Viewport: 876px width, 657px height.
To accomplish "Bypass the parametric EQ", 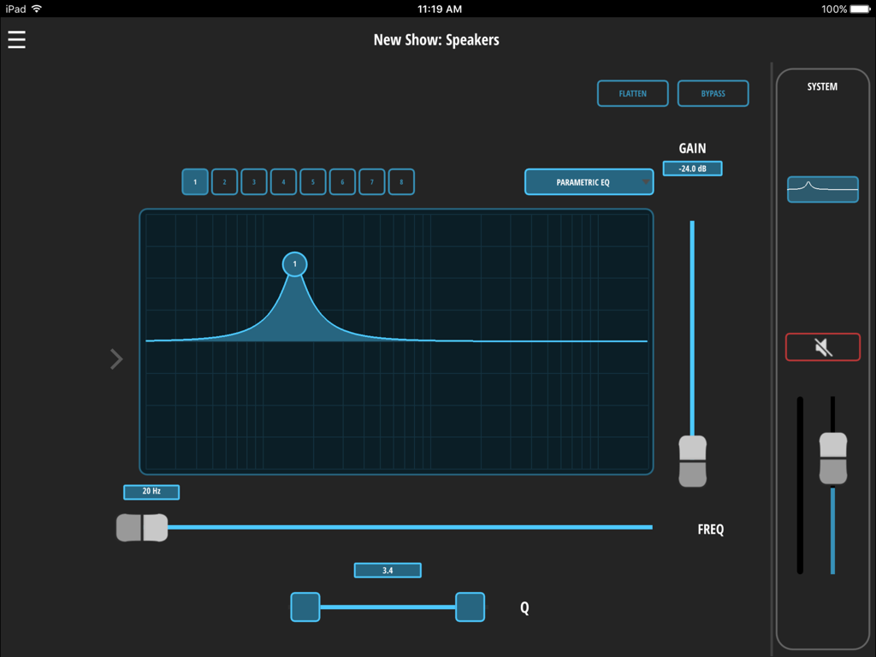I will [x=713, y=93].
